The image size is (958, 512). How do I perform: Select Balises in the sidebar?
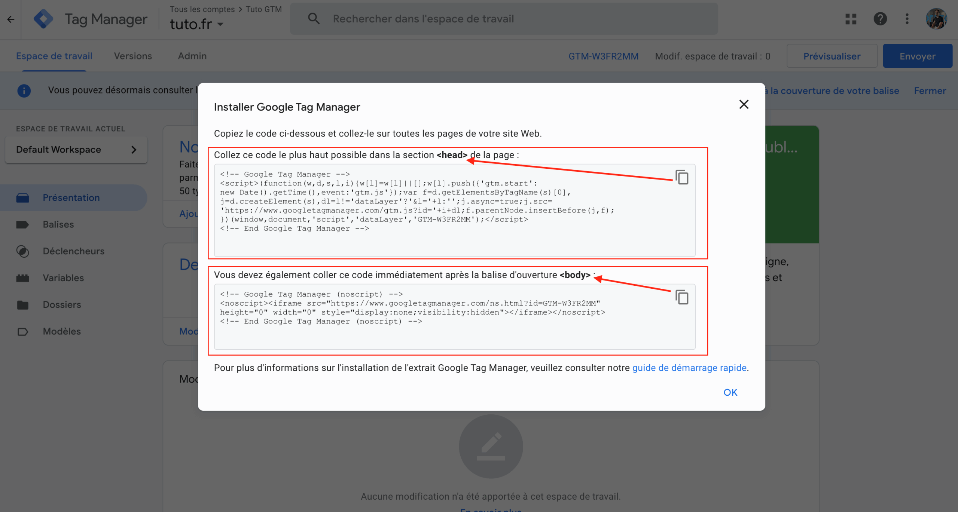pyautogui.click(x=58, y=224)
